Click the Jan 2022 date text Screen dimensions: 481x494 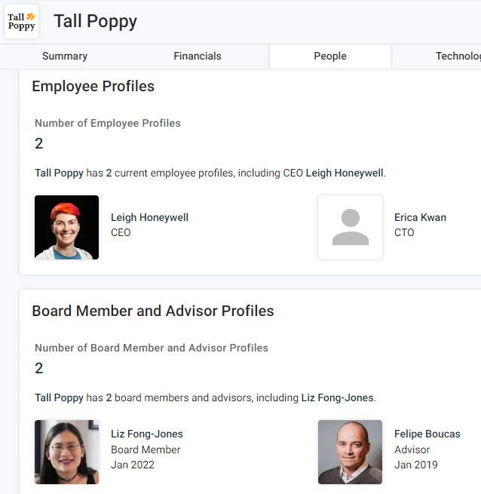pyautogui.click(x=133, y=465)
